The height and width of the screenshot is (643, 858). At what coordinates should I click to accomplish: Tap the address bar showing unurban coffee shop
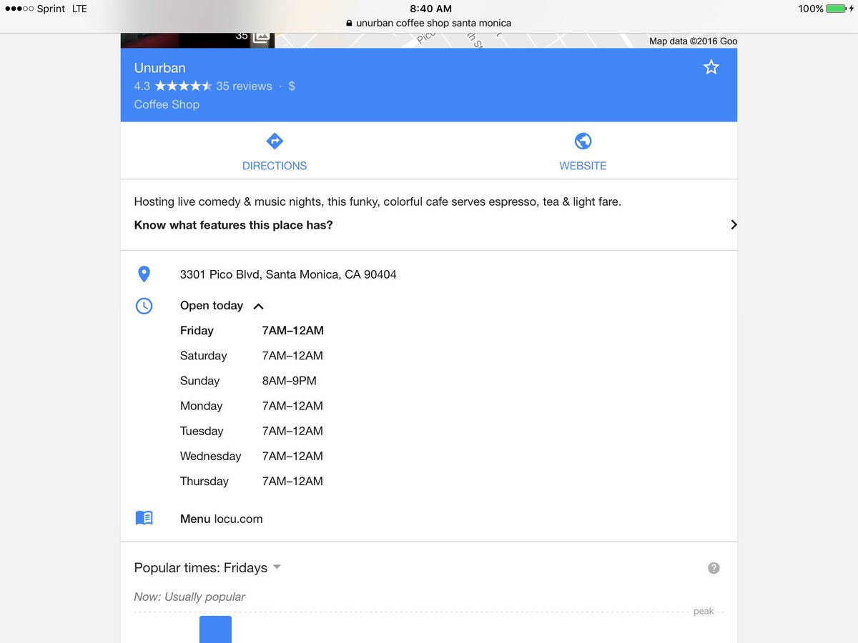[x=429, y=23]
